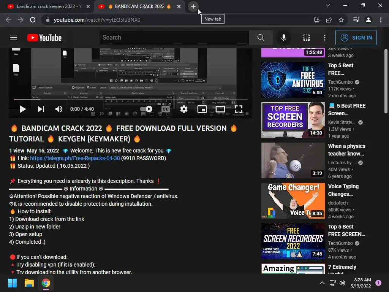Viewport: 389px width, 292px height.
Task: Reload the current page
Action: 33,20
